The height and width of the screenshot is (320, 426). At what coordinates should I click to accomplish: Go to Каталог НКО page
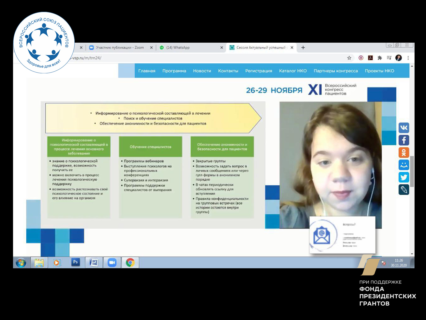click(x=293, y=71)
